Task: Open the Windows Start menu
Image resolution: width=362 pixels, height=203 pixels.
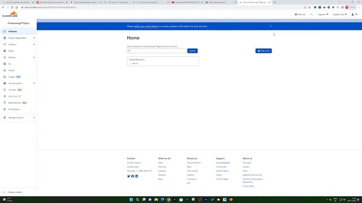Action: point(131,200)
